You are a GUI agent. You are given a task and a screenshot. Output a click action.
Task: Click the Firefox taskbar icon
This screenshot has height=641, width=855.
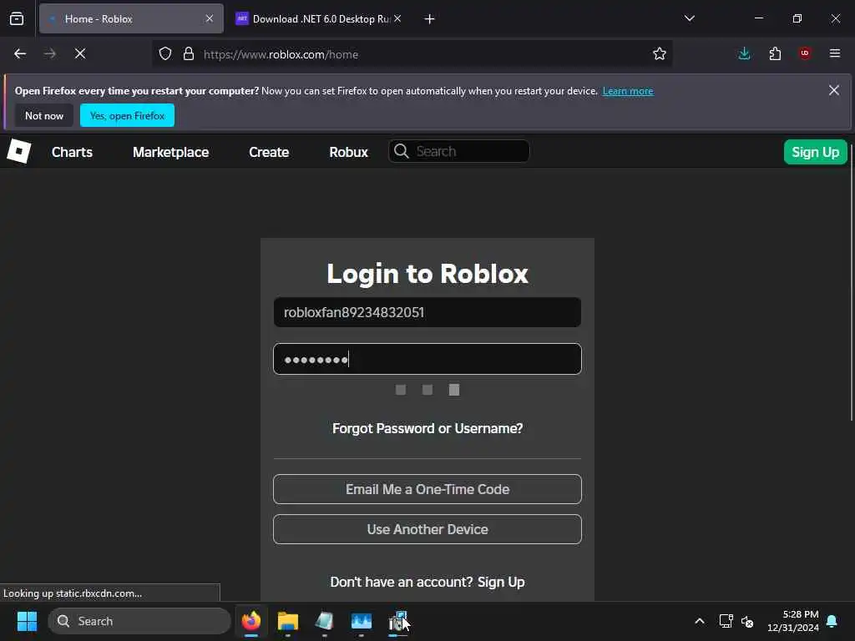point(251,621)
